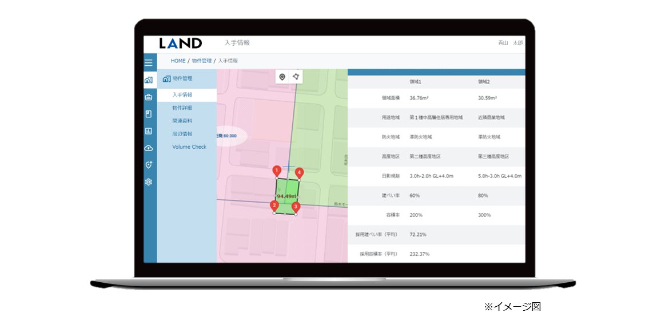The image size is (669, 324).
Task: Click map marker number 1
Action: point(277,172)
